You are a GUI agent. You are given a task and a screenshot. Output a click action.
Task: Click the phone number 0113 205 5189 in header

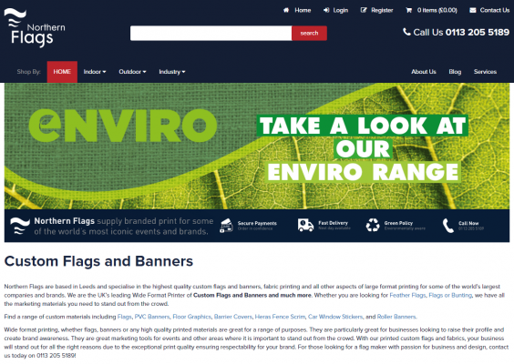point(478,32)
